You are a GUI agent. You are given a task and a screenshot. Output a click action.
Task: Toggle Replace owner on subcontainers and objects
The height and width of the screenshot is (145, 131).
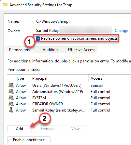pyautogui.click(x=38, y=38)
